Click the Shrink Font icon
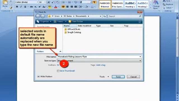The image size is (179, 101). tap(53, 2)
